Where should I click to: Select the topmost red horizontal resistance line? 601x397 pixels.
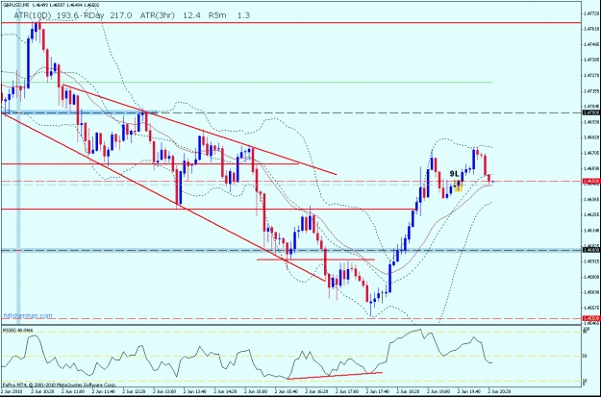(290, 23)
